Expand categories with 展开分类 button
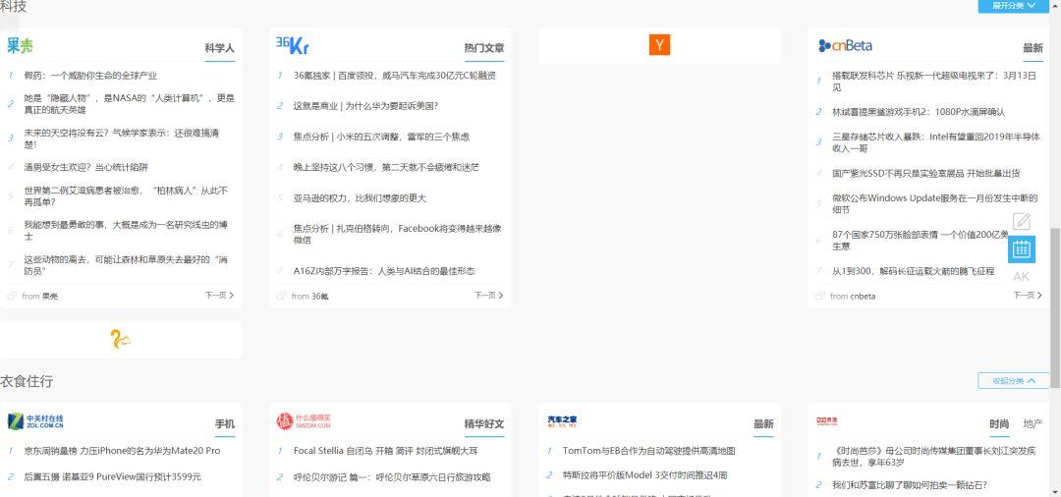The image size is (1061, 497). click(1014, 6)
